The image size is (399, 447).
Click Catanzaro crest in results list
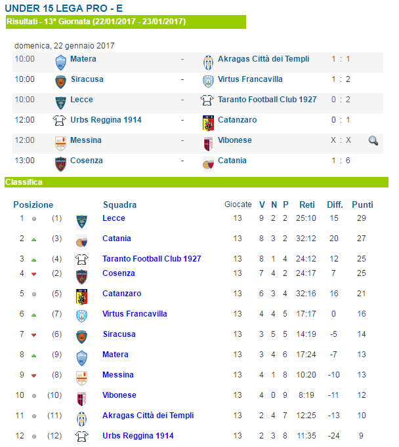point(208,123)
